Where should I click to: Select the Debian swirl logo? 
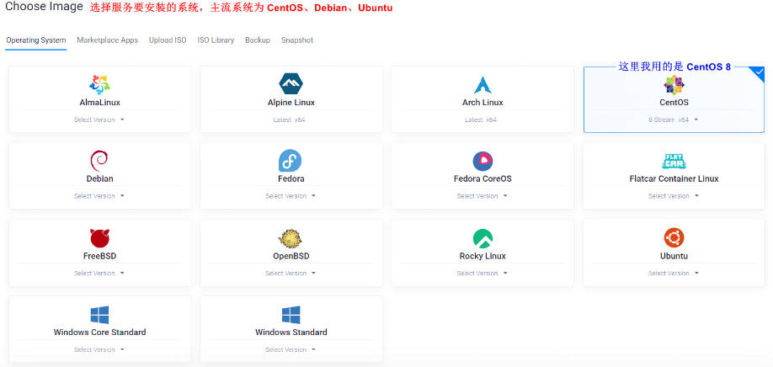click(x=99, y=161)
